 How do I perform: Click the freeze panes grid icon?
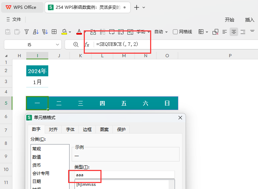point(201,32)
